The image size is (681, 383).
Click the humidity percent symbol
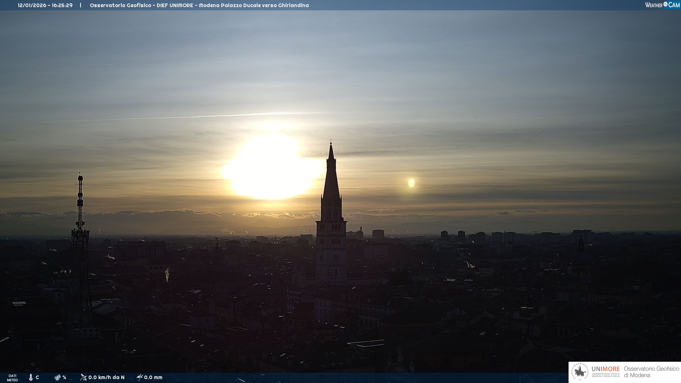coord(64,377)
